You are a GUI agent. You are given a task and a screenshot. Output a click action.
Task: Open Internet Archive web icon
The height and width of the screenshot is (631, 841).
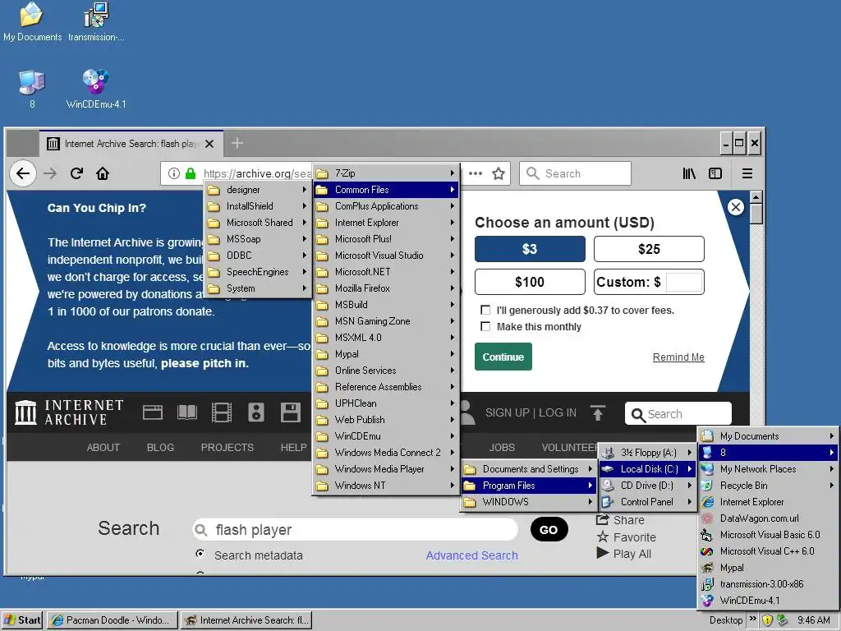tap(152, 412)
